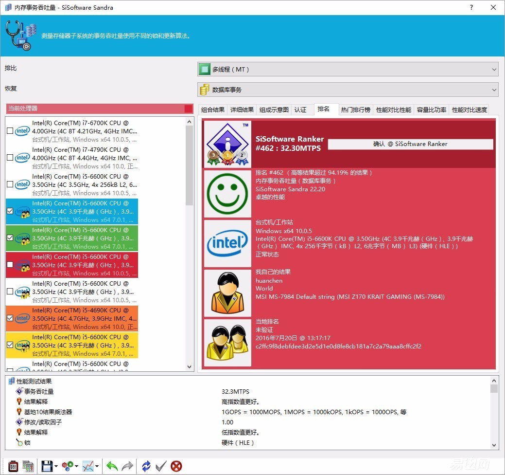Click the app icon in title bar
Screen dimensions: 505x475
tap(8, 7)
